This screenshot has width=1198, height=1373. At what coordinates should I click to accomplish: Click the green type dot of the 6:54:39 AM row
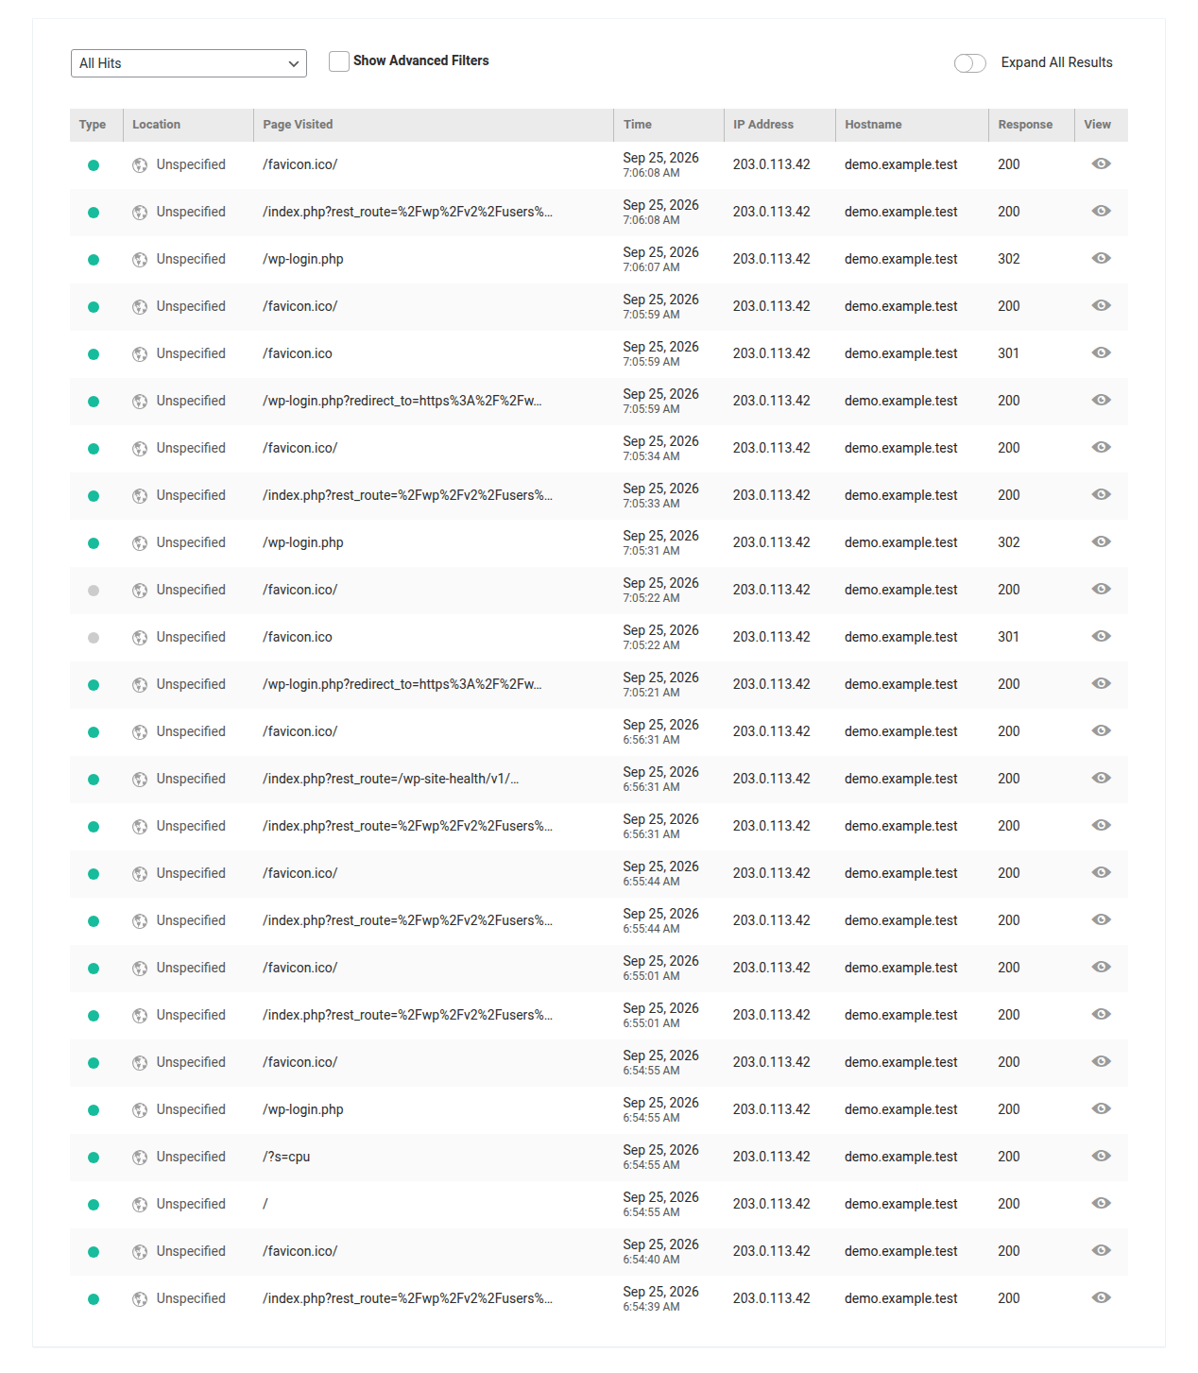pos(94,1299)
